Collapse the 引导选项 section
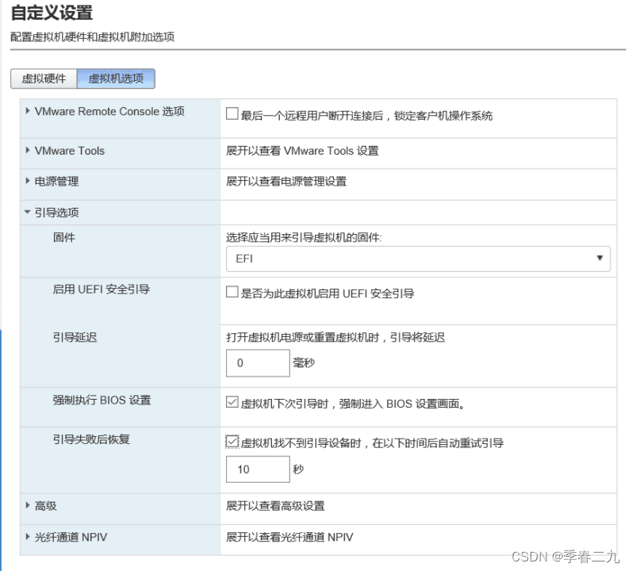Image resolution: width=632 pixels, height=571 pixels. click(x=28, y=212)
